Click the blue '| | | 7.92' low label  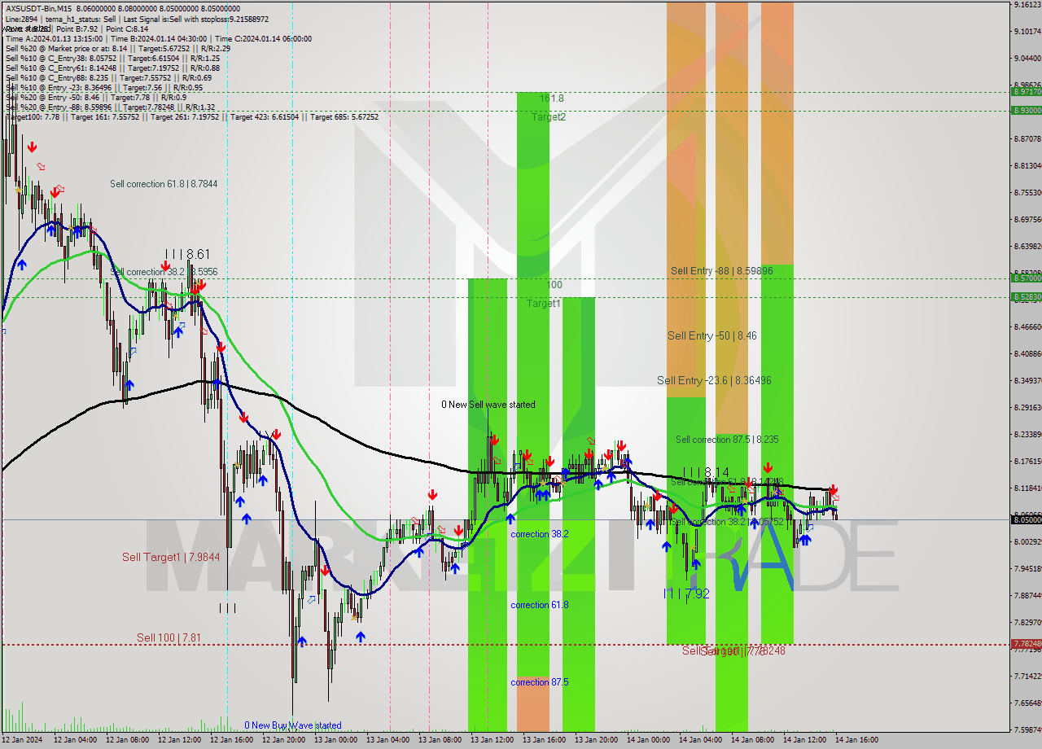[685, 594]
